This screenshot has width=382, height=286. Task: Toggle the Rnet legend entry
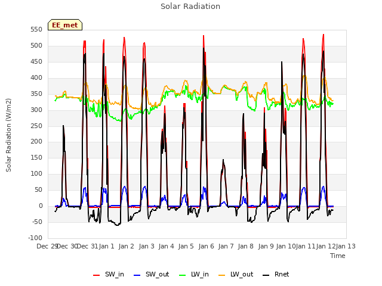tap(276, 274)
